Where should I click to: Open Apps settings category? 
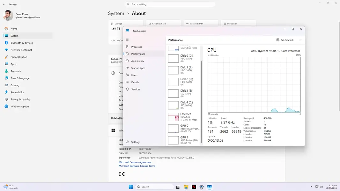[27, 64]
